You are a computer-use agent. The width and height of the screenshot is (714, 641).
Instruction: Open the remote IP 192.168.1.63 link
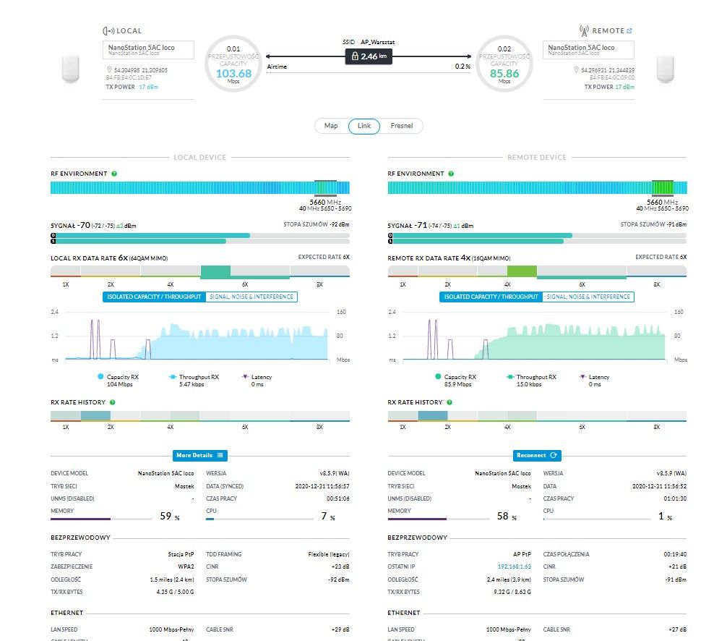(x=514, y=566)
